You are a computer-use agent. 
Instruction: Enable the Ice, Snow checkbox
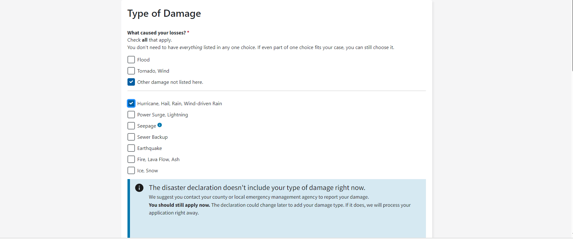click(131, 170)
